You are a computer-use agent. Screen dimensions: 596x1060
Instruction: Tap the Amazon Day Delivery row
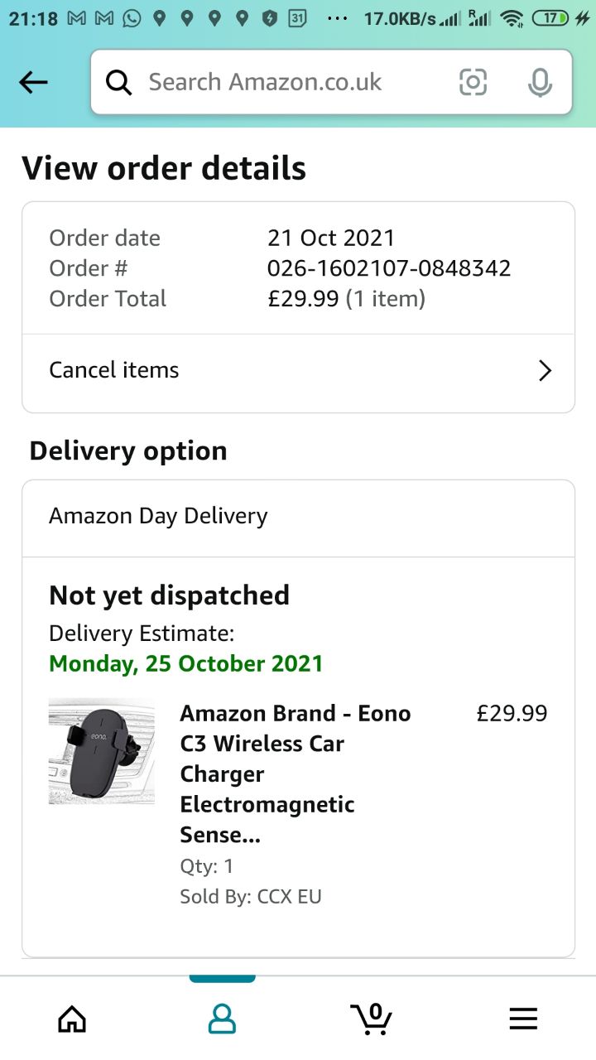(298, 516)
